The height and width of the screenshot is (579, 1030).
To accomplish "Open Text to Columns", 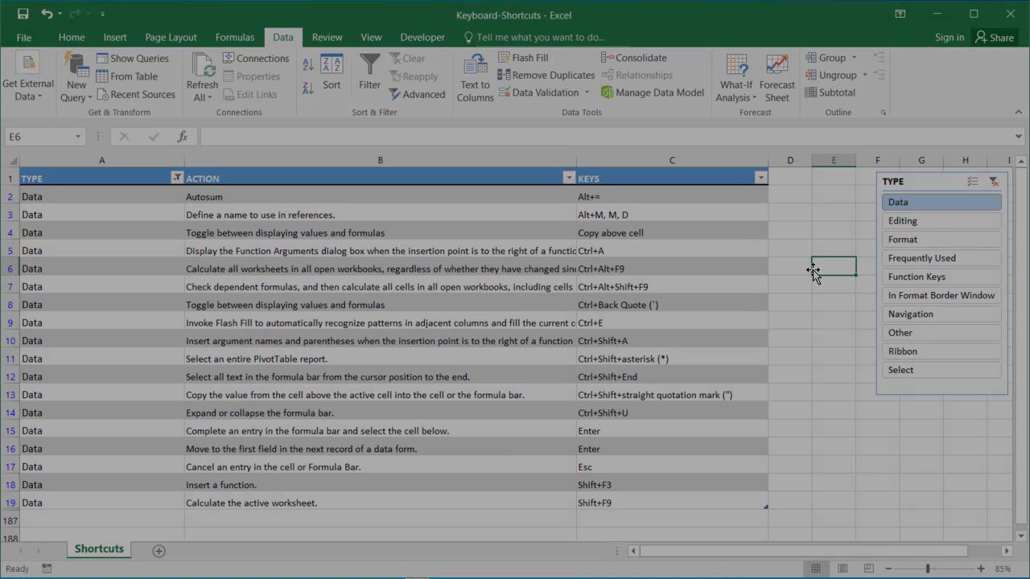I will coord(475,79).
